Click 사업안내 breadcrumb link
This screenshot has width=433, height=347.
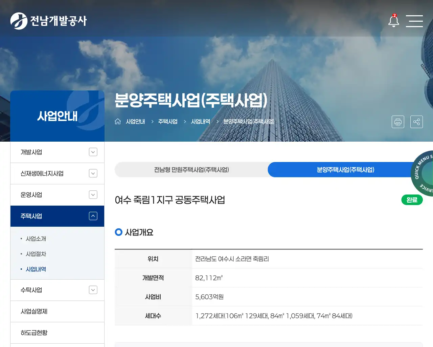click(x=135, y=121)
